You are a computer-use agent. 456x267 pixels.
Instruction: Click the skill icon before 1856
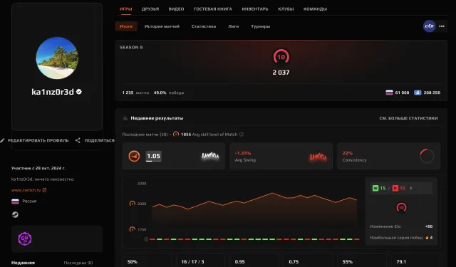pyautogui.click(x=176, y=134)
